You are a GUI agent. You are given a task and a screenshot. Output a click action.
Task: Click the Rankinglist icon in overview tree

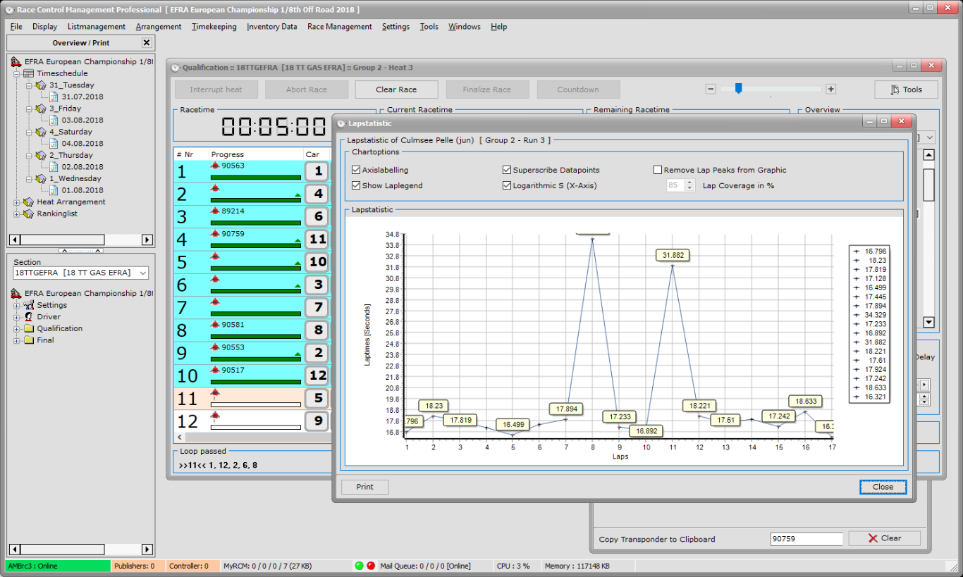click(x=29, y=214)
